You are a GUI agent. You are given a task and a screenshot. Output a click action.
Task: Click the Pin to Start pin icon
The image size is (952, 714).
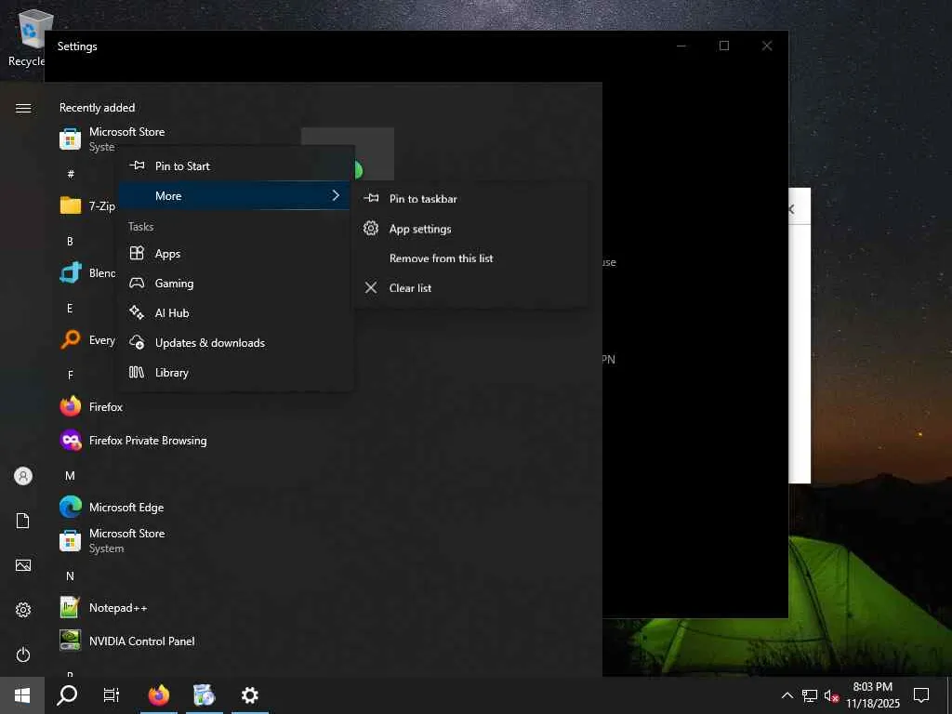coord(138,165)
